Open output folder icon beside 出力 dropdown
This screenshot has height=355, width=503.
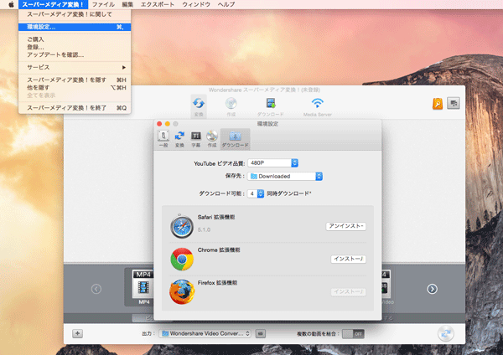[261, 334]
